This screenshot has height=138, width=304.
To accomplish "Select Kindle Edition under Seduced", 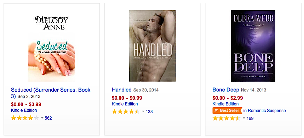I will 24,110.
